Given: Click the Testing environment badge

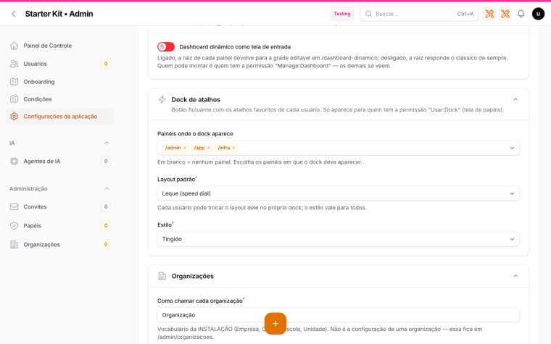Looking at the screenshot, I should coord(342,14).
